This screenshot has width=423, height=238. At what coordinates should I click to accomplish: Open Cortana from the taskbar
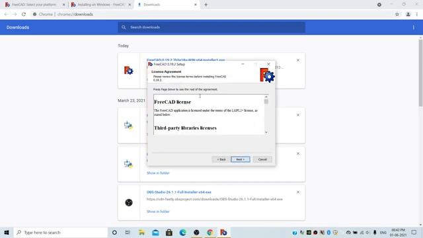(x=114, y=232)
